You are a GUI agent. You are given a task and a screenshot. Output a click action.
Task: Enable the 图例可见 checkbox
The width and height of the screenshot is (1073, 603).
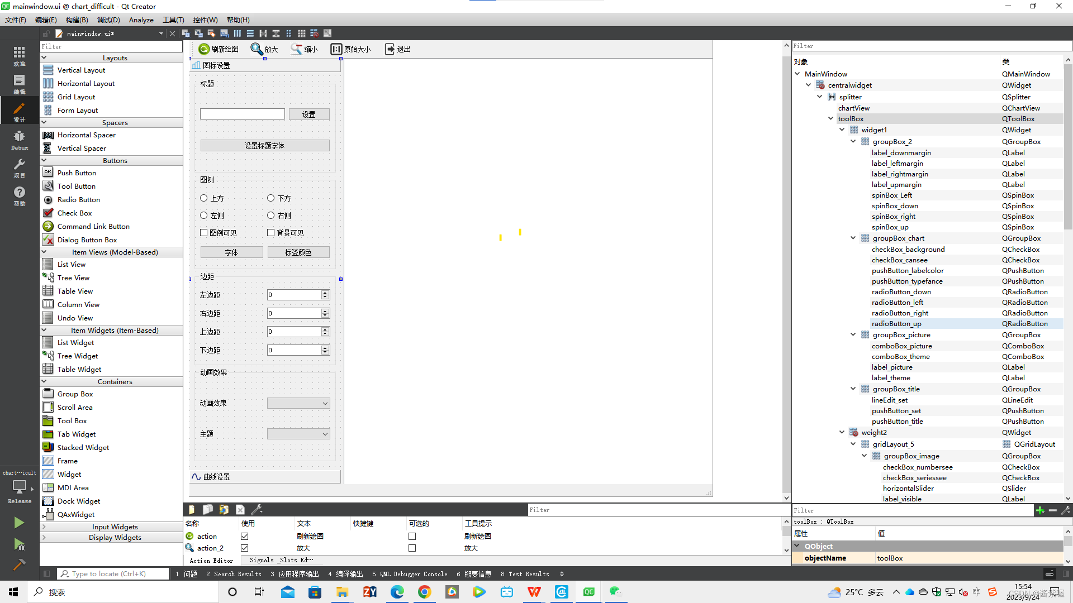click(x=204, y=233)
